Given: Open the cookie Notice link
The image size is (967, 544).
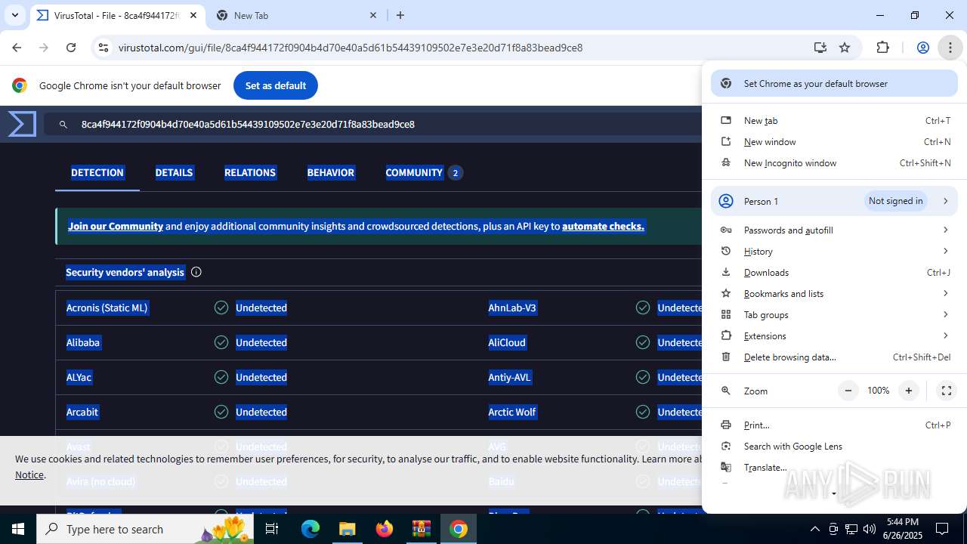Looking at the screenshot, I should tap(29, 474).
